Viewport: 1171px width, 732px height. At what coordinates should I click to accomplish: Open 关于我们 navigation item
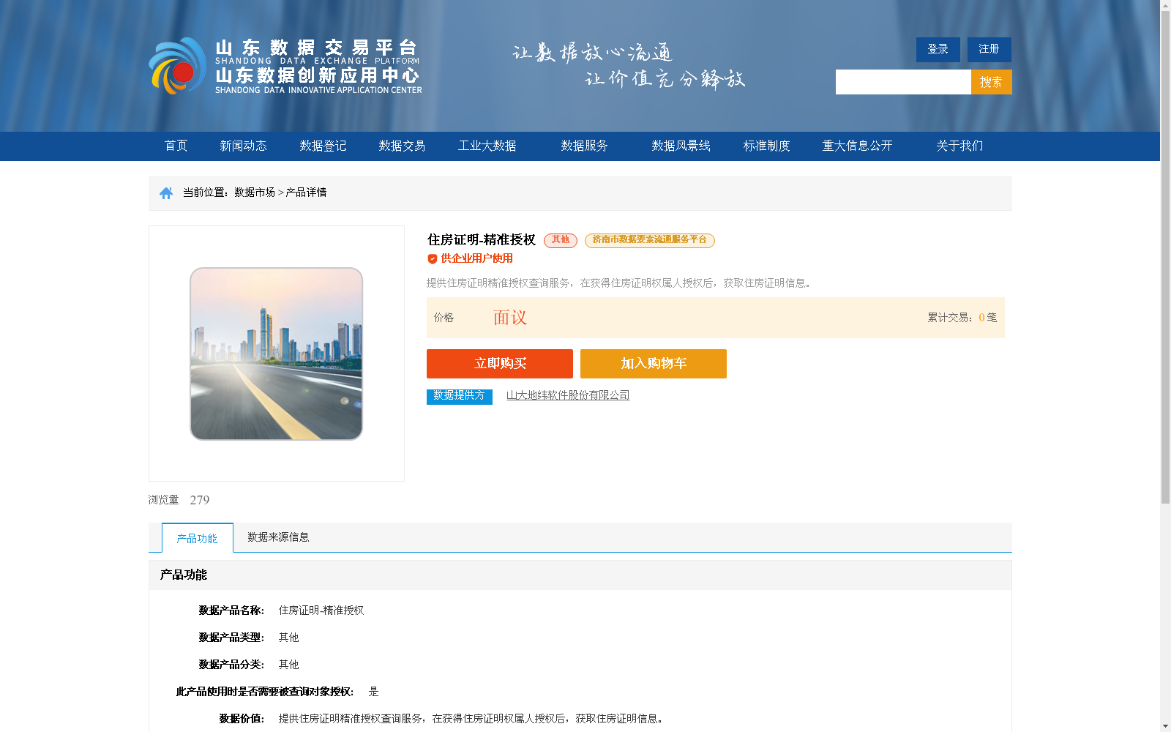click(959, 146)
